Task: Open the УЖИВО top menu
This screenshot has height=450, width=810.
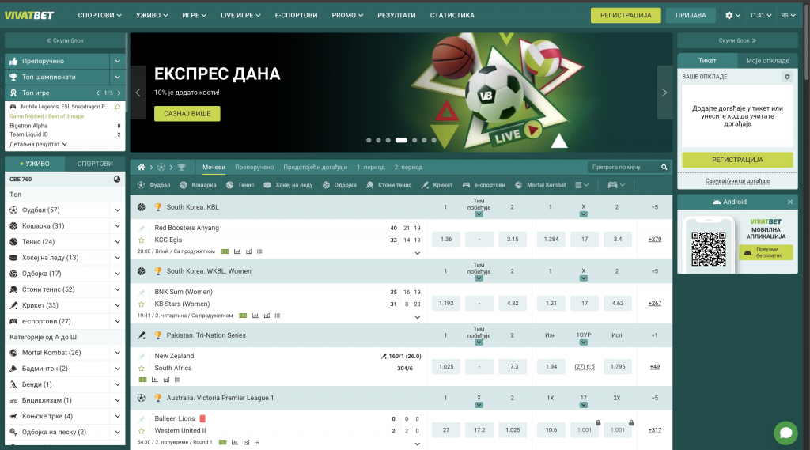Action: [x=152, y=16]
